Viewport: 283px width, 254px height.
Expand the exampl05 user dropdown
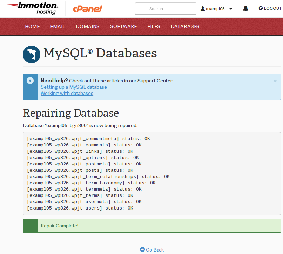click(x=216, y=9)
